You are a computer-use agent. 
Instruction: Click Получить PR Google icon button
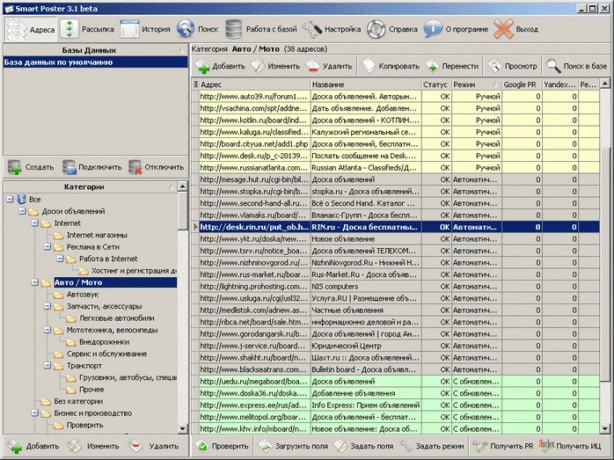[x=502, y=446]
